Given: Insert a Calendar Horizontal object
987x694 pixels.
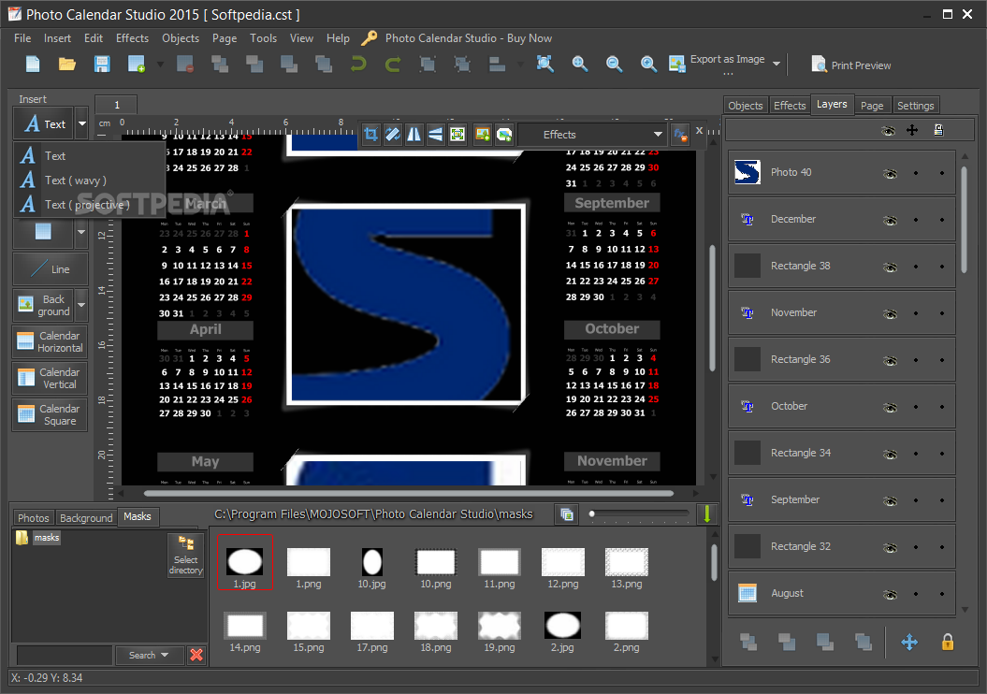Looking at the screenshot, I should (x=51, y=341).
